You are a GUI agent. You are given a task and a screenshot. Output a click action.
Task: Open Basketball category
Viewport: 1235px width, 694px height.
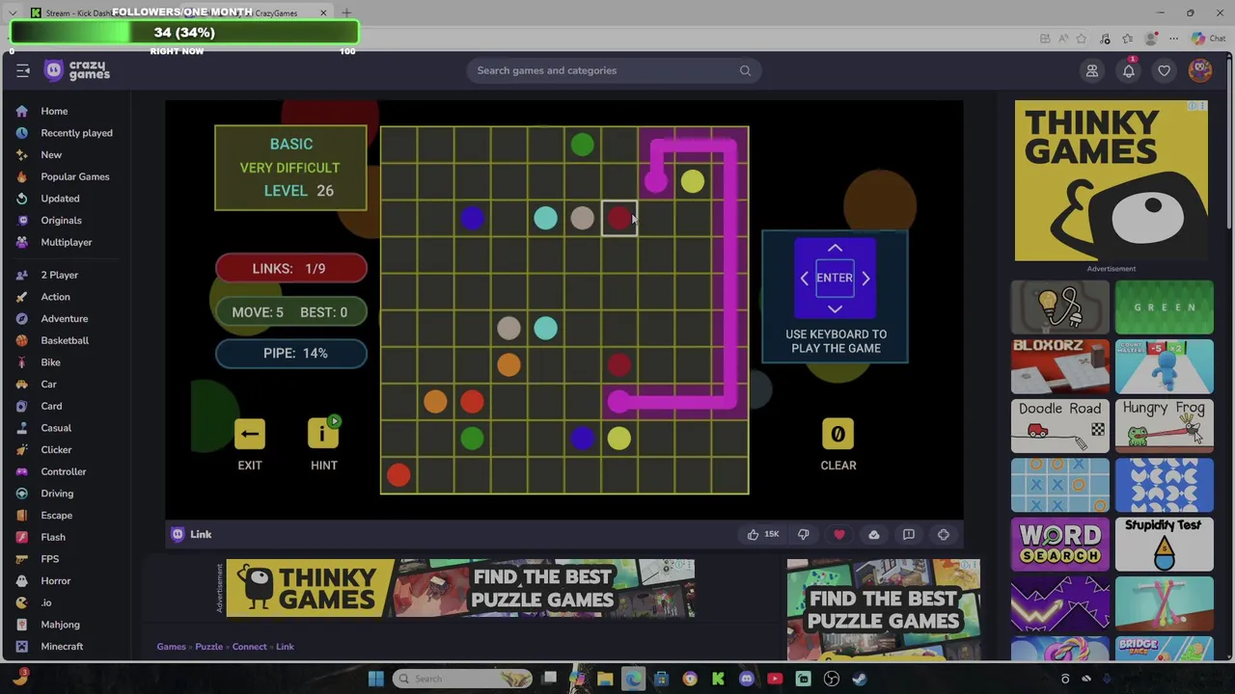coord(65,340)
